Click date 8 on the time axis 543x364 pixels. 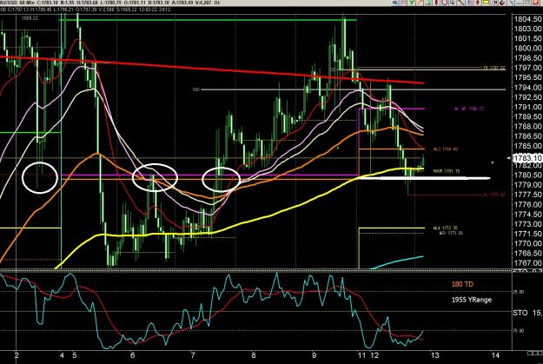[254, 355]
